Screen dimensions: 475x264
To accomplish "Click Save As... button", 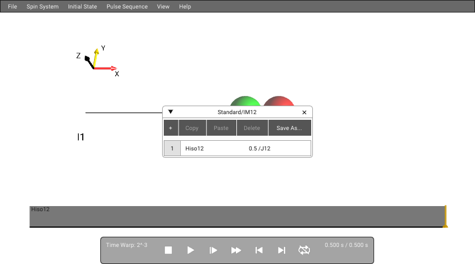I will point(289,128).
